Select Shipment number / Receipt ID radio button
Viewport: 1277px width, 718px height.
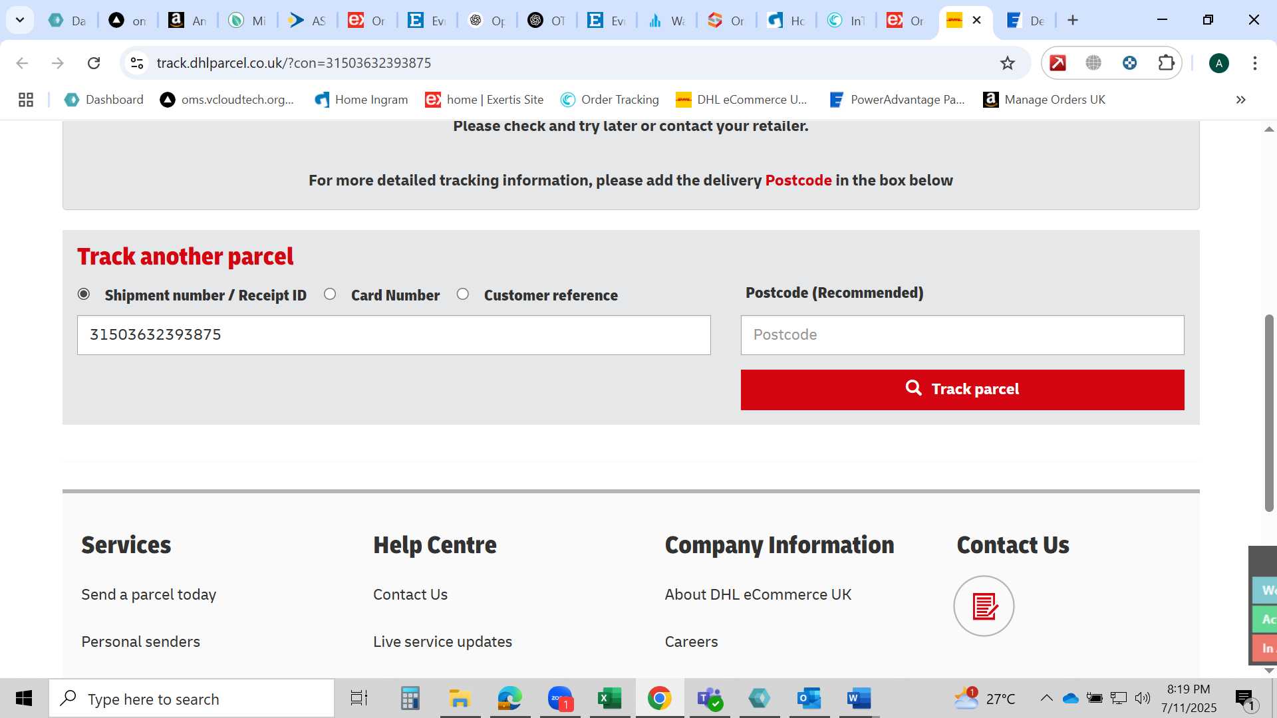[84, 294]
